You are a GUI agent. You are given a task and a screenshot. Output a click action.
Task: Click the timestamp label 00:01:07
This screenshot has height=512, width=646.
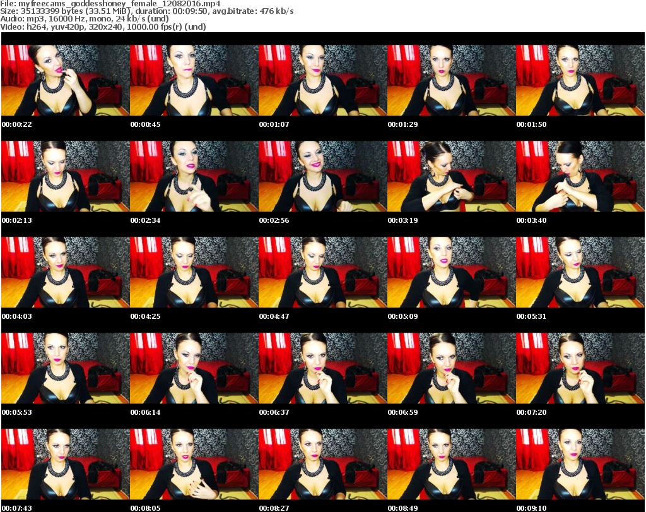point(274,124)
